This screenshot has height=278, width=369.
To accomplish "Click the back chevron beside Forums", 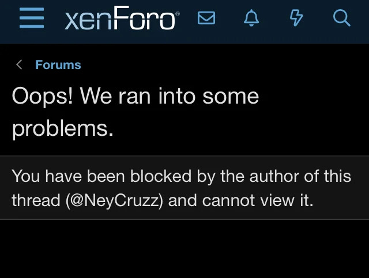I will (x=20, y=64).
